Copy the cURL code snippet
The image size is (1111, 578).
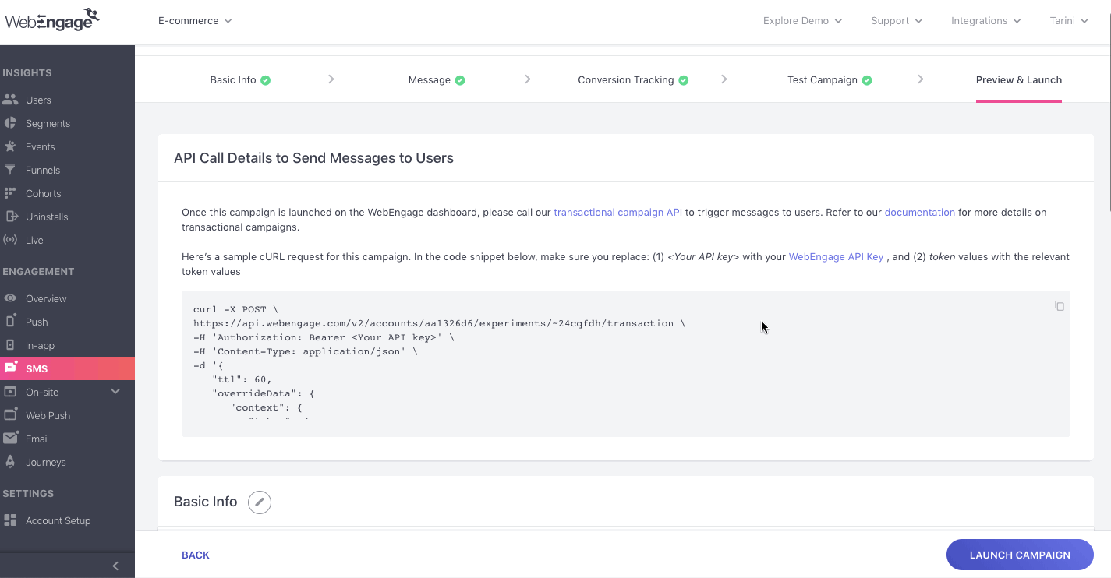point(1060,306)
